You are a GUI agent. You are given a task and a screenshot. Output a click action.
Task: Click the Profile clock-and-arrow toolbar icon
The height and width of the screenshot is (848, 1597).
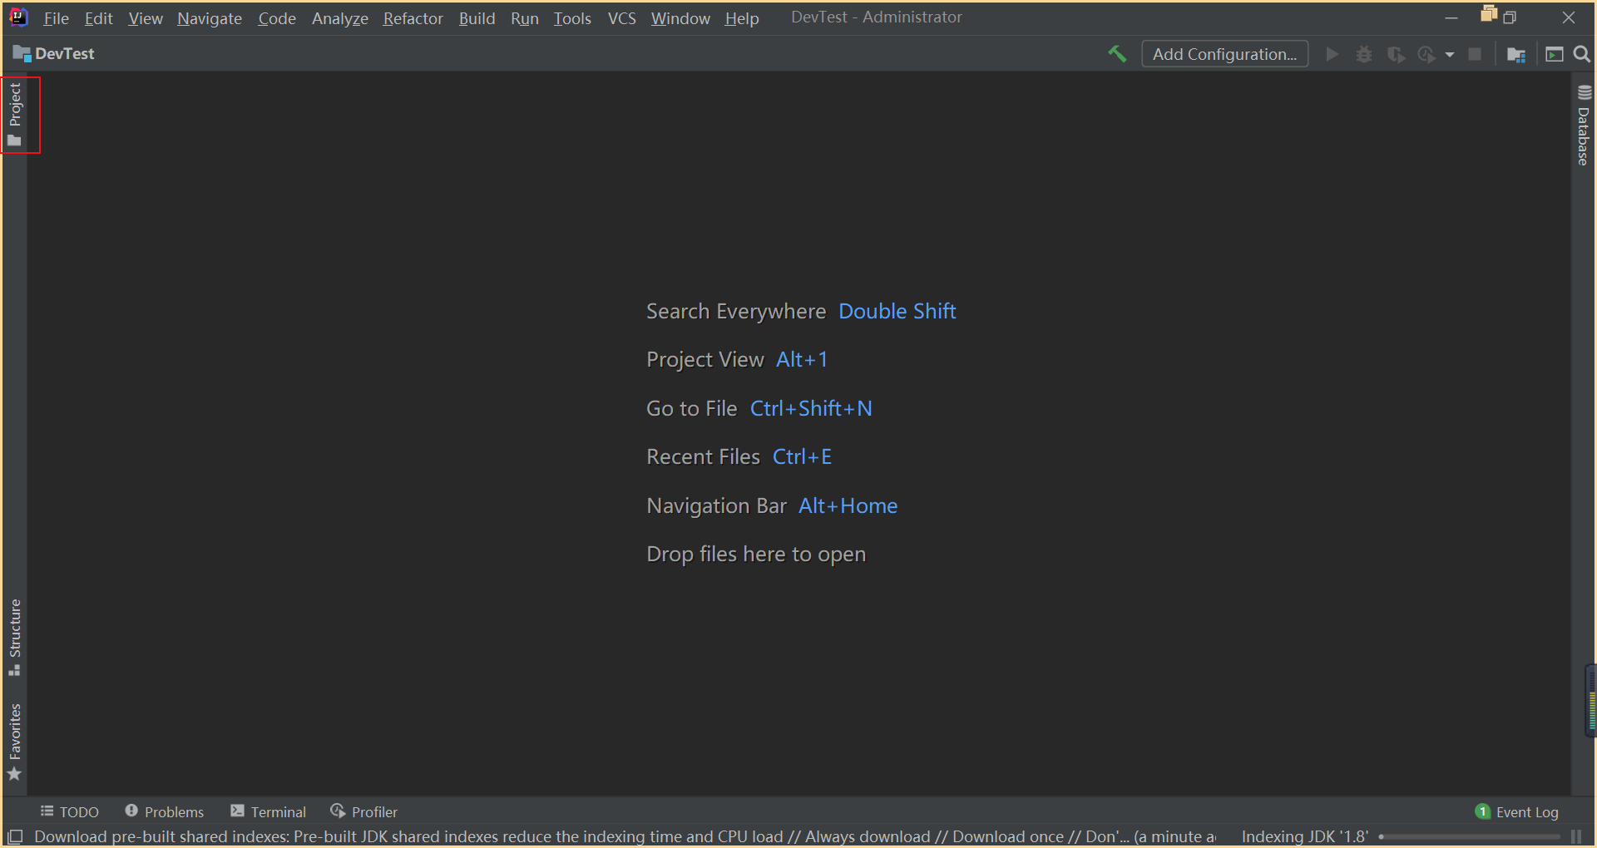(1426, 54)
